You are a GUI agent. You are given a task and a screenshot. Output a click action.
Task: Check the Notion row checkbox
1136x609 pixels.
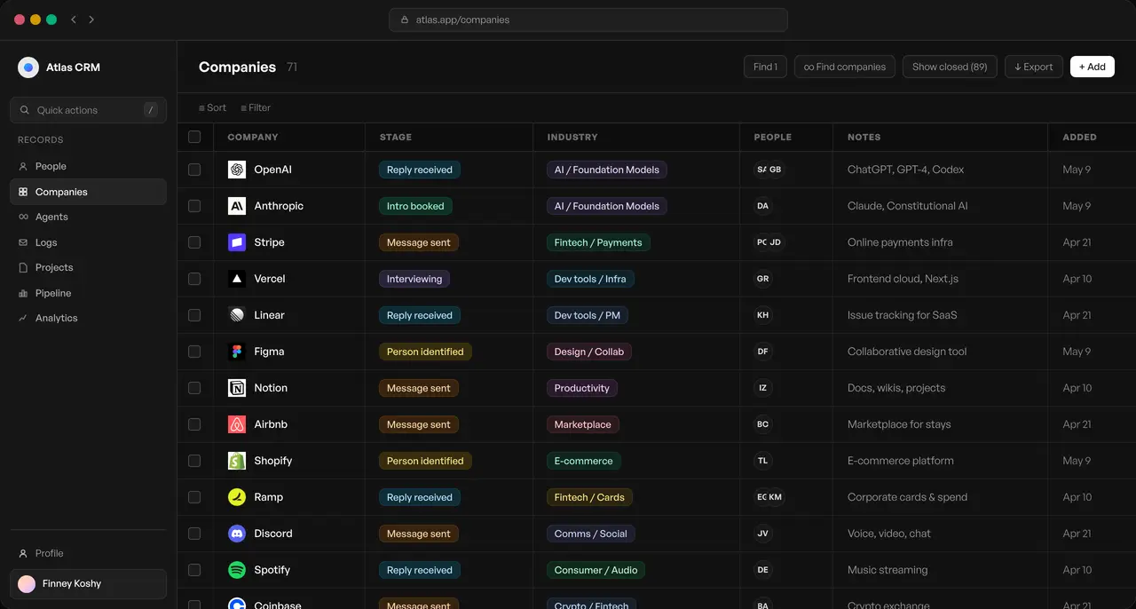194,388
